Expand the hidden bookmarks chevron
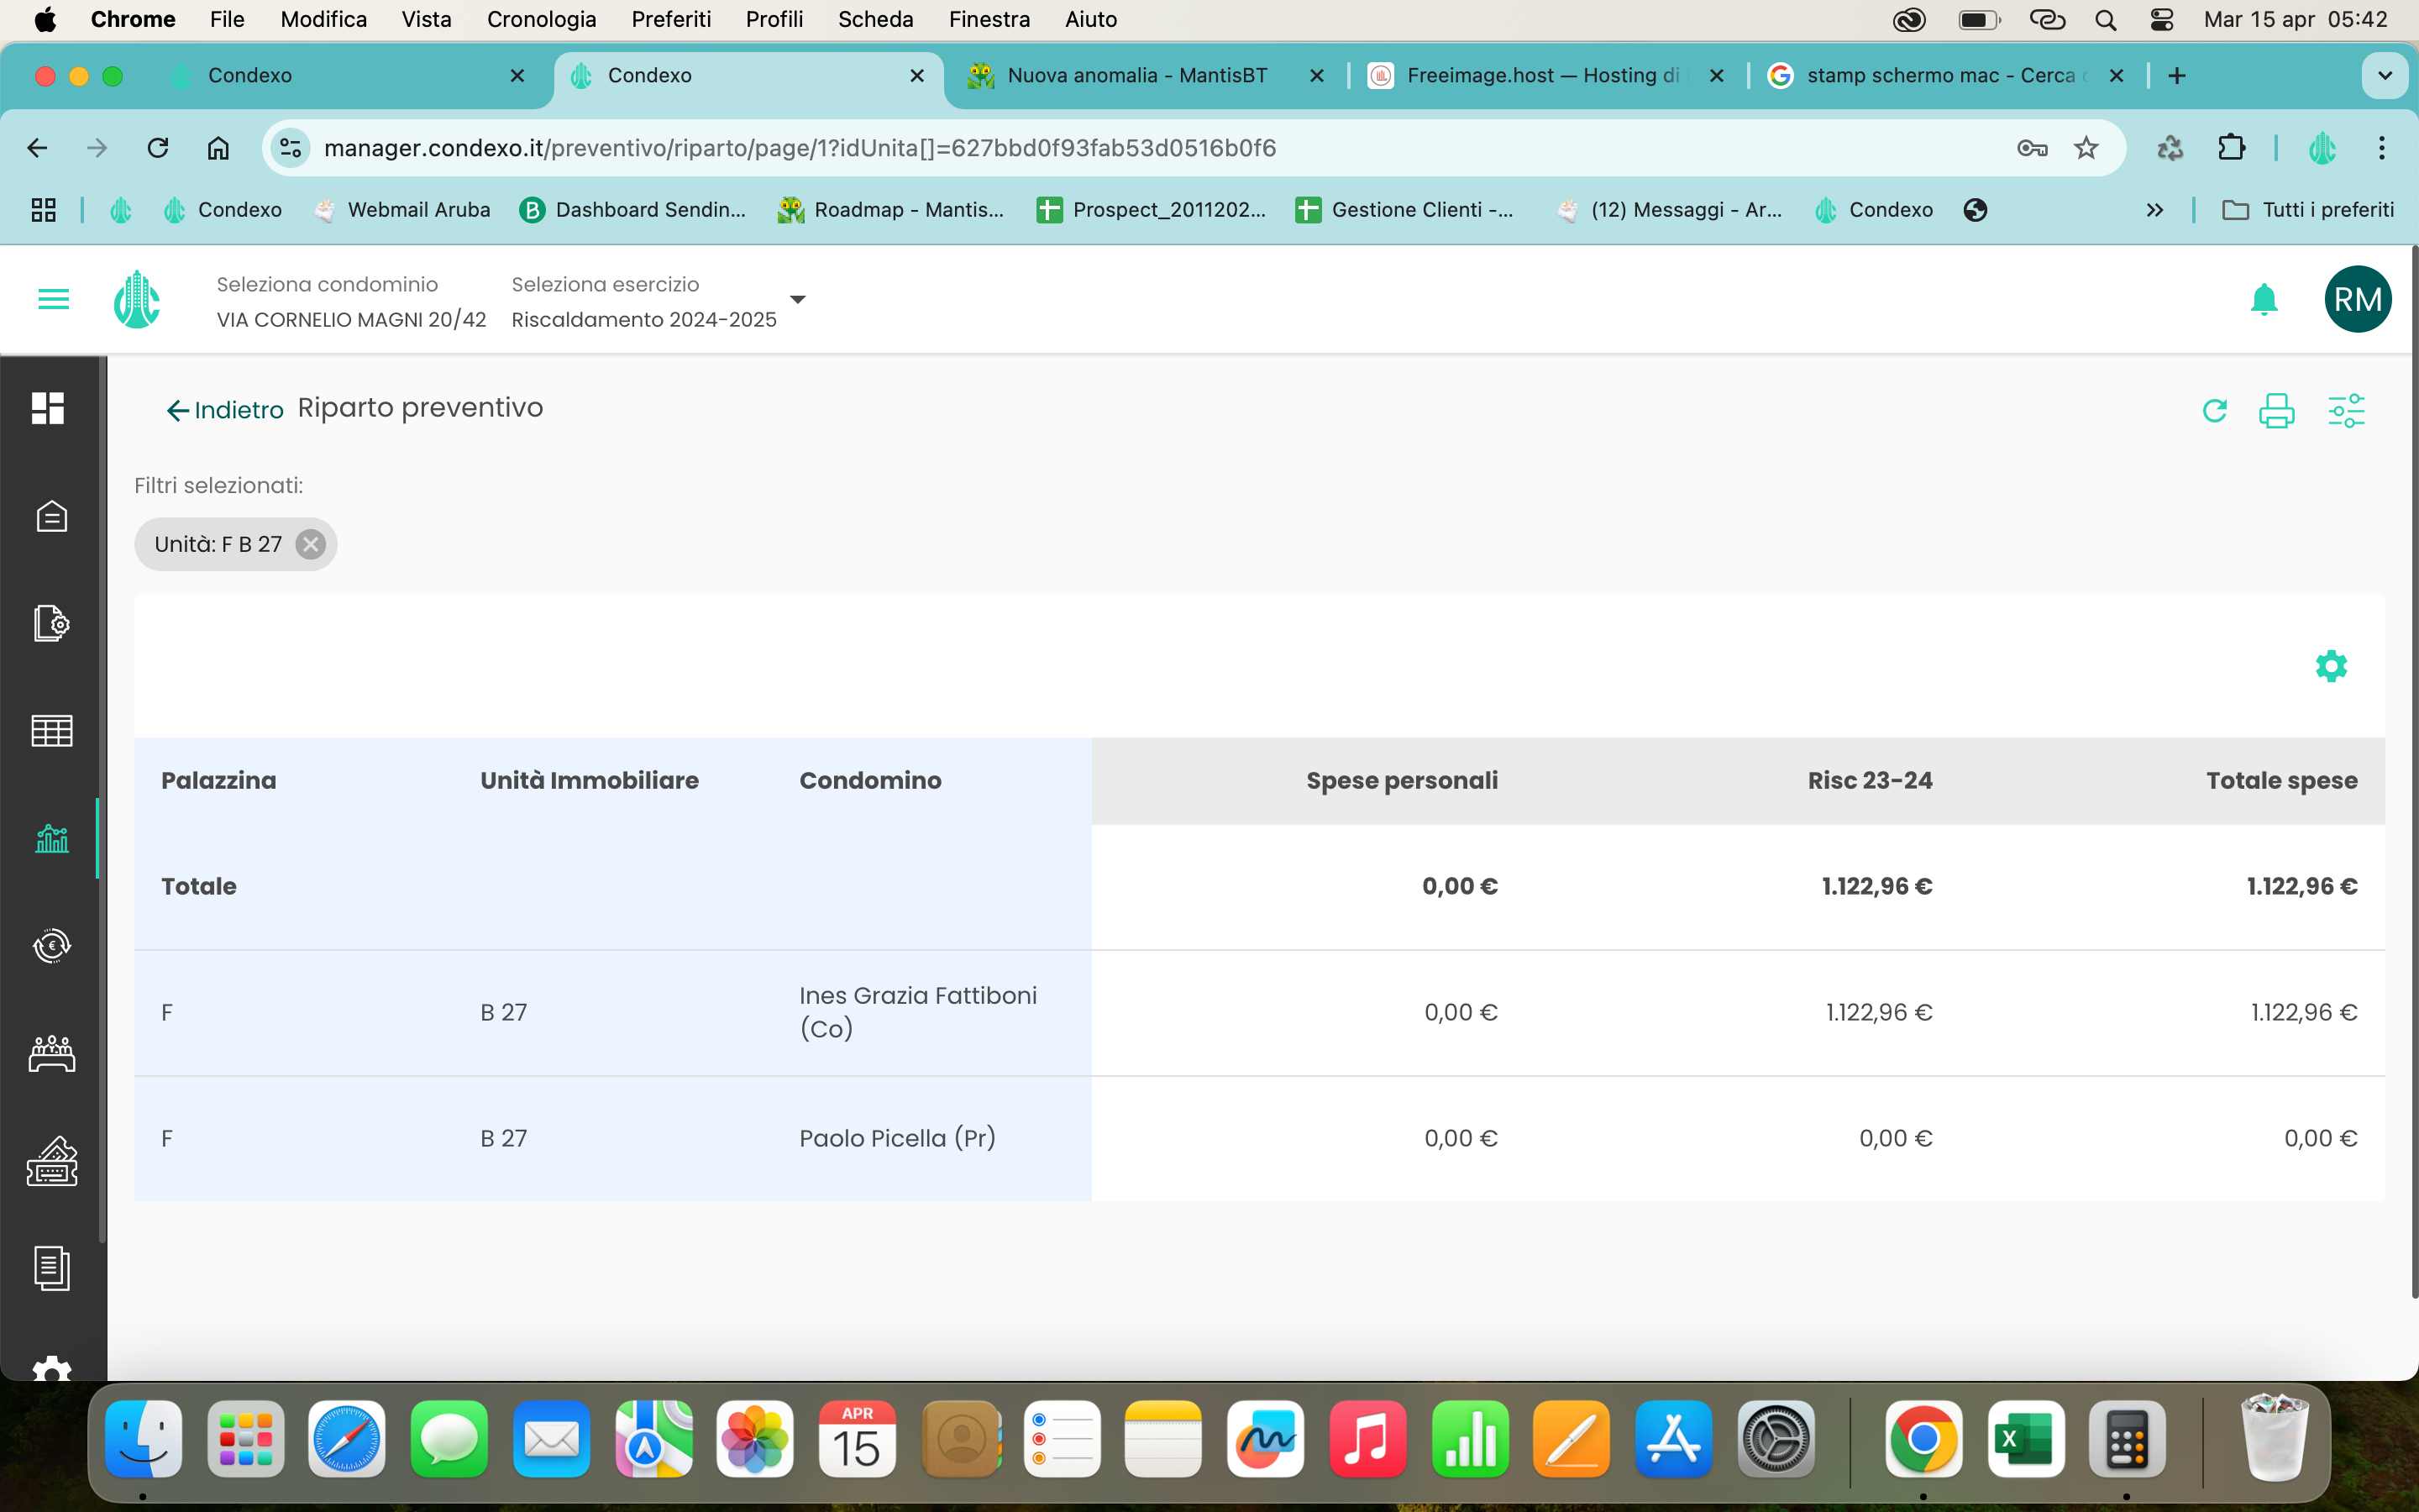 point(2154,210)
